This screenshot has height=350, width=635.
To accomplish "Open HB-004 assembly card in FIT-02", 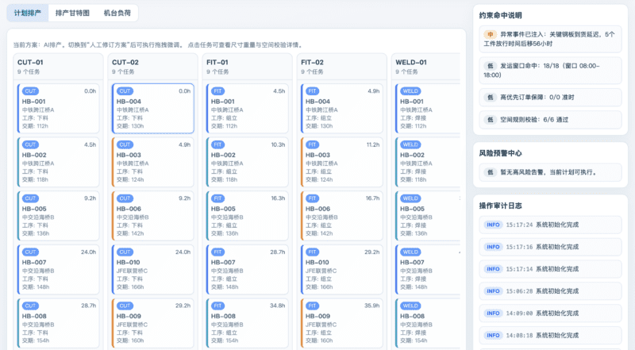I will pyautogui.click(x=342, y=108).
